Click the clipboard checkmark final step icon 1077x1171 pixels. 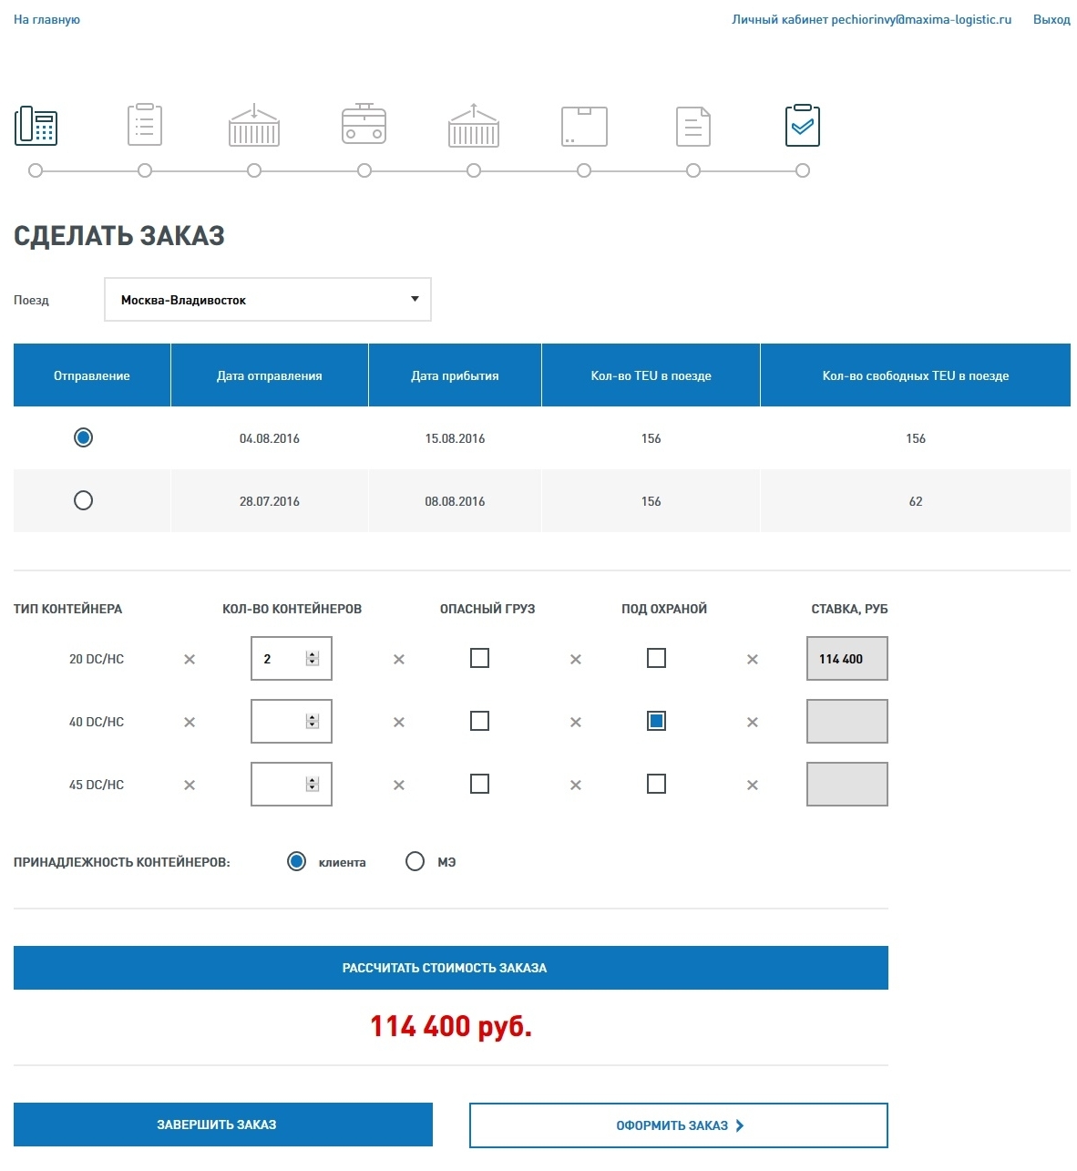(802, 126)
